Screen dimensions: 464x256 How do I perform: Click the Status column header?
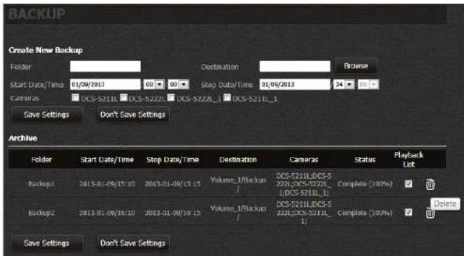pos(365,160)
